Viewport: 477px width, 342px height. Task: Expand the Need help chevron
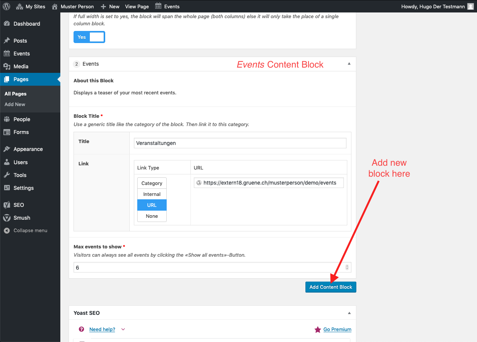[x=123, y=330]
